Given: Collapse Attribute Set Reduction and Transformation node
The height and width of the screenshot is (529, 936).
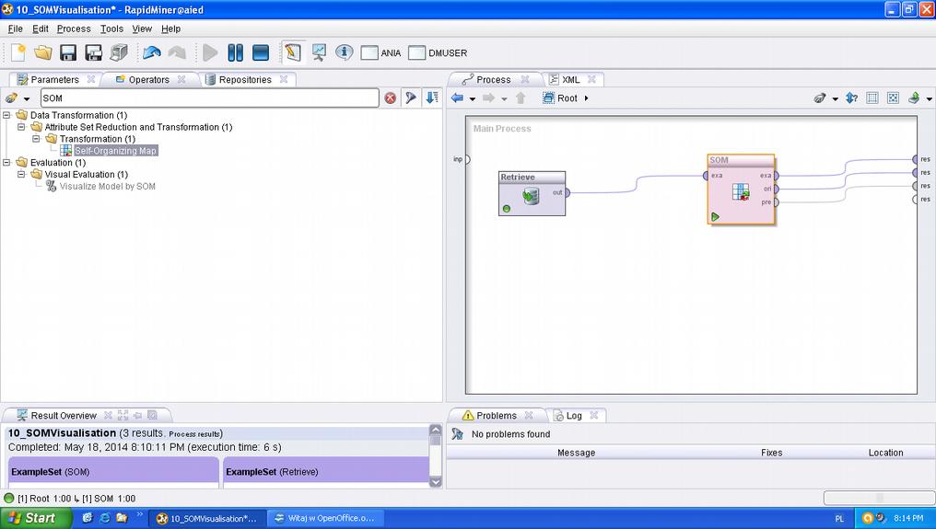Looking at the screenshot, I should tap(21, 127).
